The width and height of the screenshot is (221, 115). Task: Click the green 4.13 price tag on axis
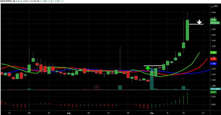coord(213,20)
